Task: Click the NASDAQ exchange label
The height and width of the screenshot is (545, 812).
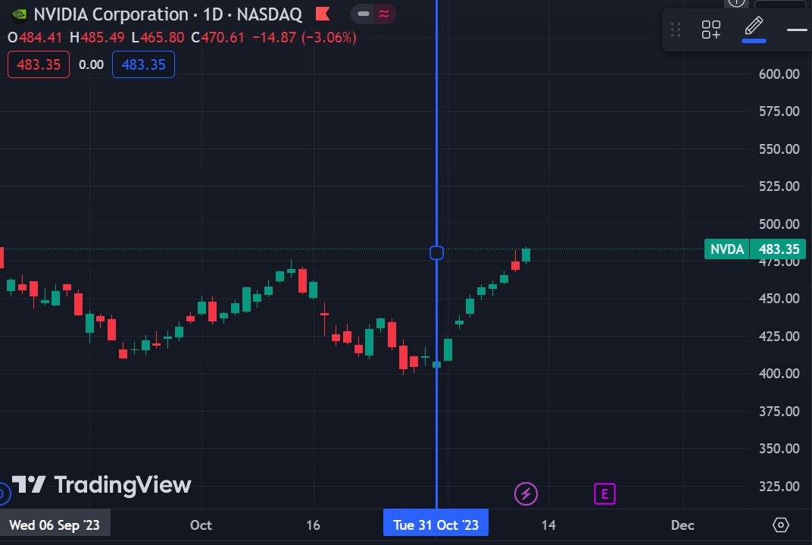Action: click(x=270, y=14)
